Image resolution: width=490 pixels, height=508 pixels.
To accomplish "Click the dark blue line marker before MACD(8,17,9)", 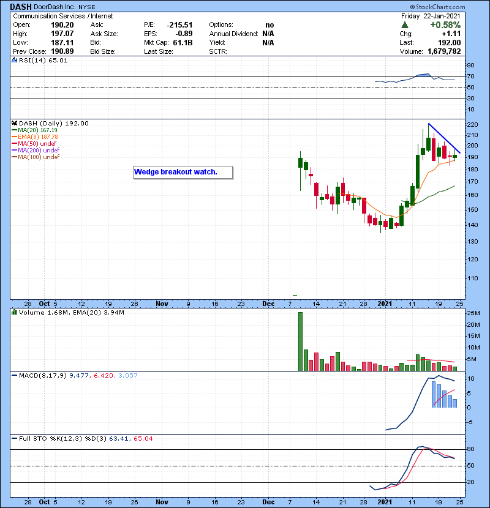I will 14,376.
